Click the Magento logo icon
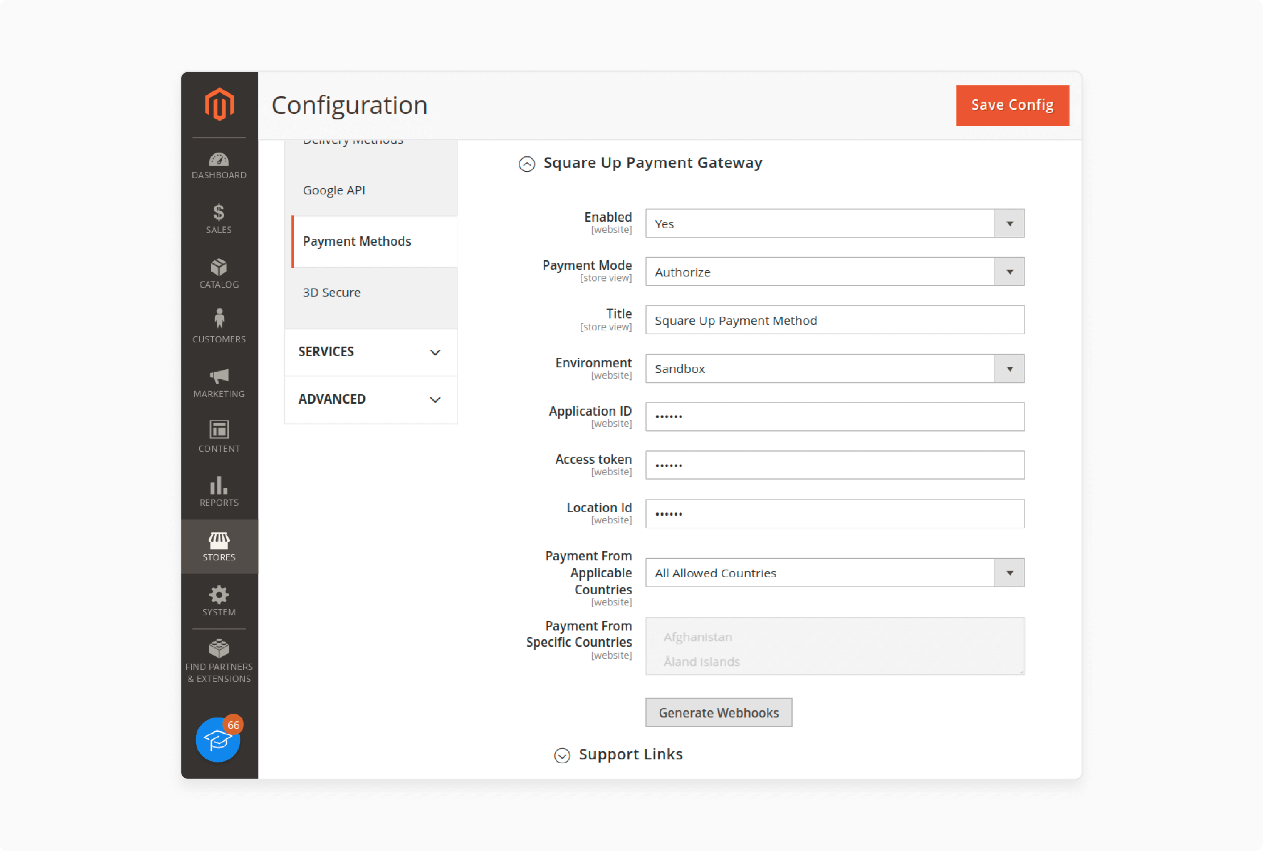 pyautogui.click(x=219, y=104)
